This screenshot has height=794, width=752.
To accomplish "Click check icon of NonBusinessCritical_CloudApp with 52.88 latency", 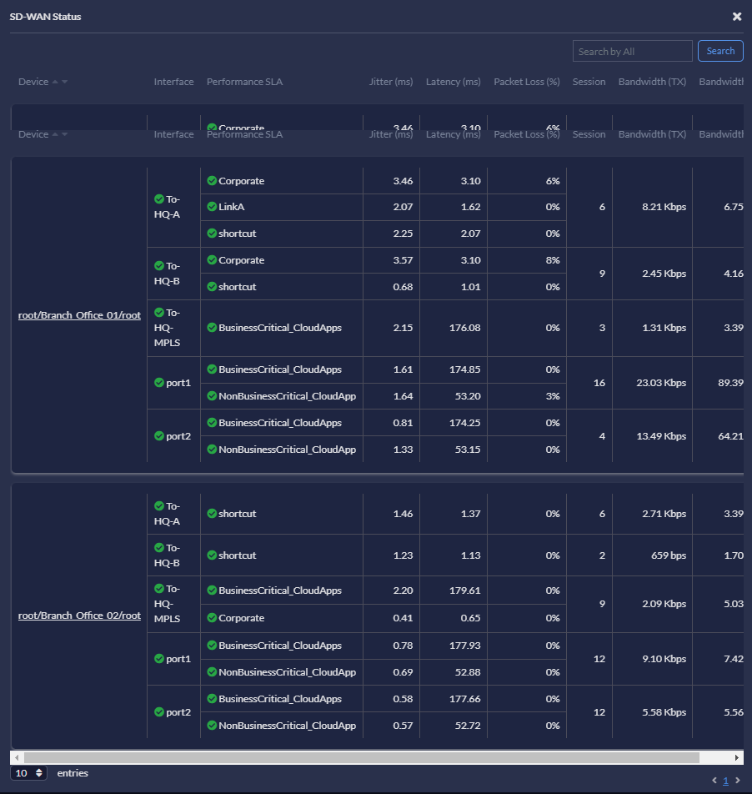I will (212, 672).
